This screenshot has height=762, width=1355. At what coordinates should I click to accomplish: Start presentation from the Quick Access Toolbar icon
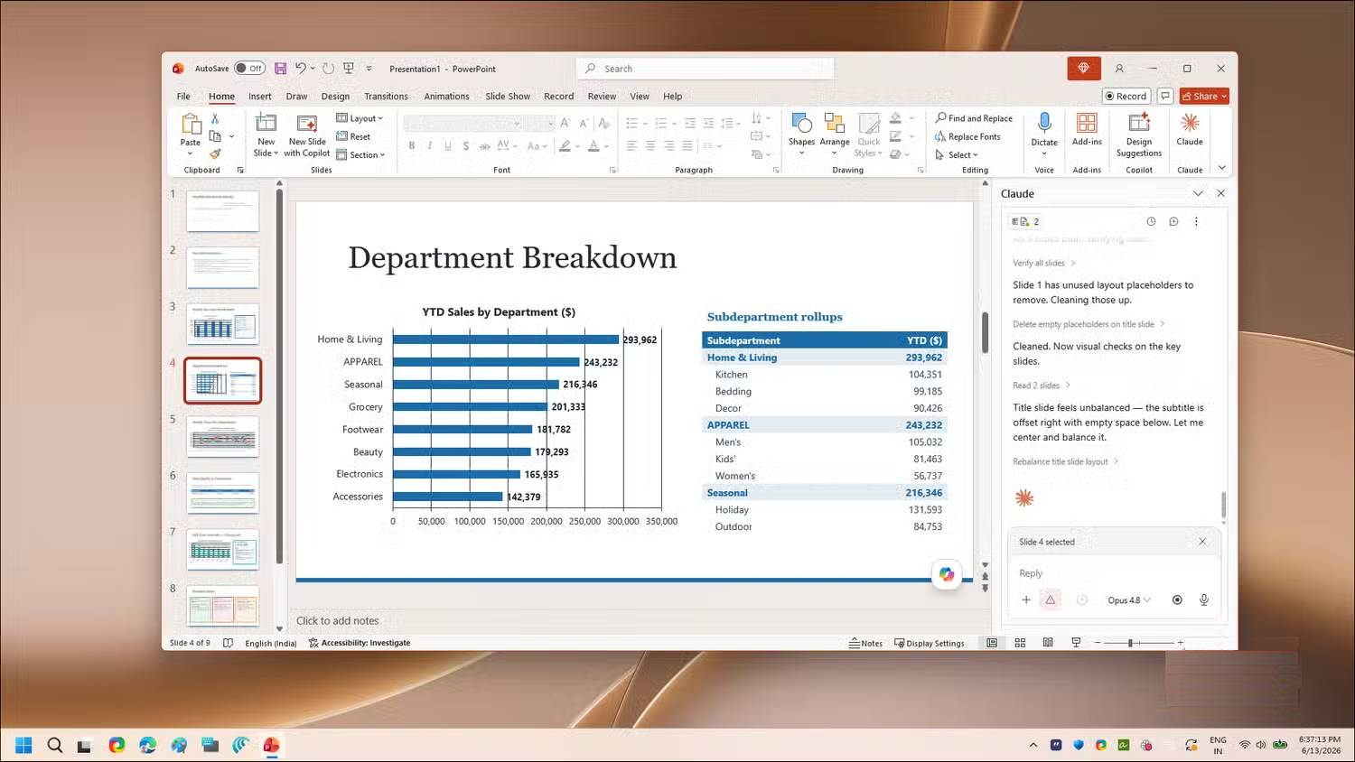pyautogui.click(x=349, y=69)
